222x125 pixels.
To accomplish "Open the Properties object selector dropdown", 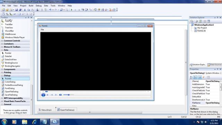I will pyautogui.click(x=221, y=73).
